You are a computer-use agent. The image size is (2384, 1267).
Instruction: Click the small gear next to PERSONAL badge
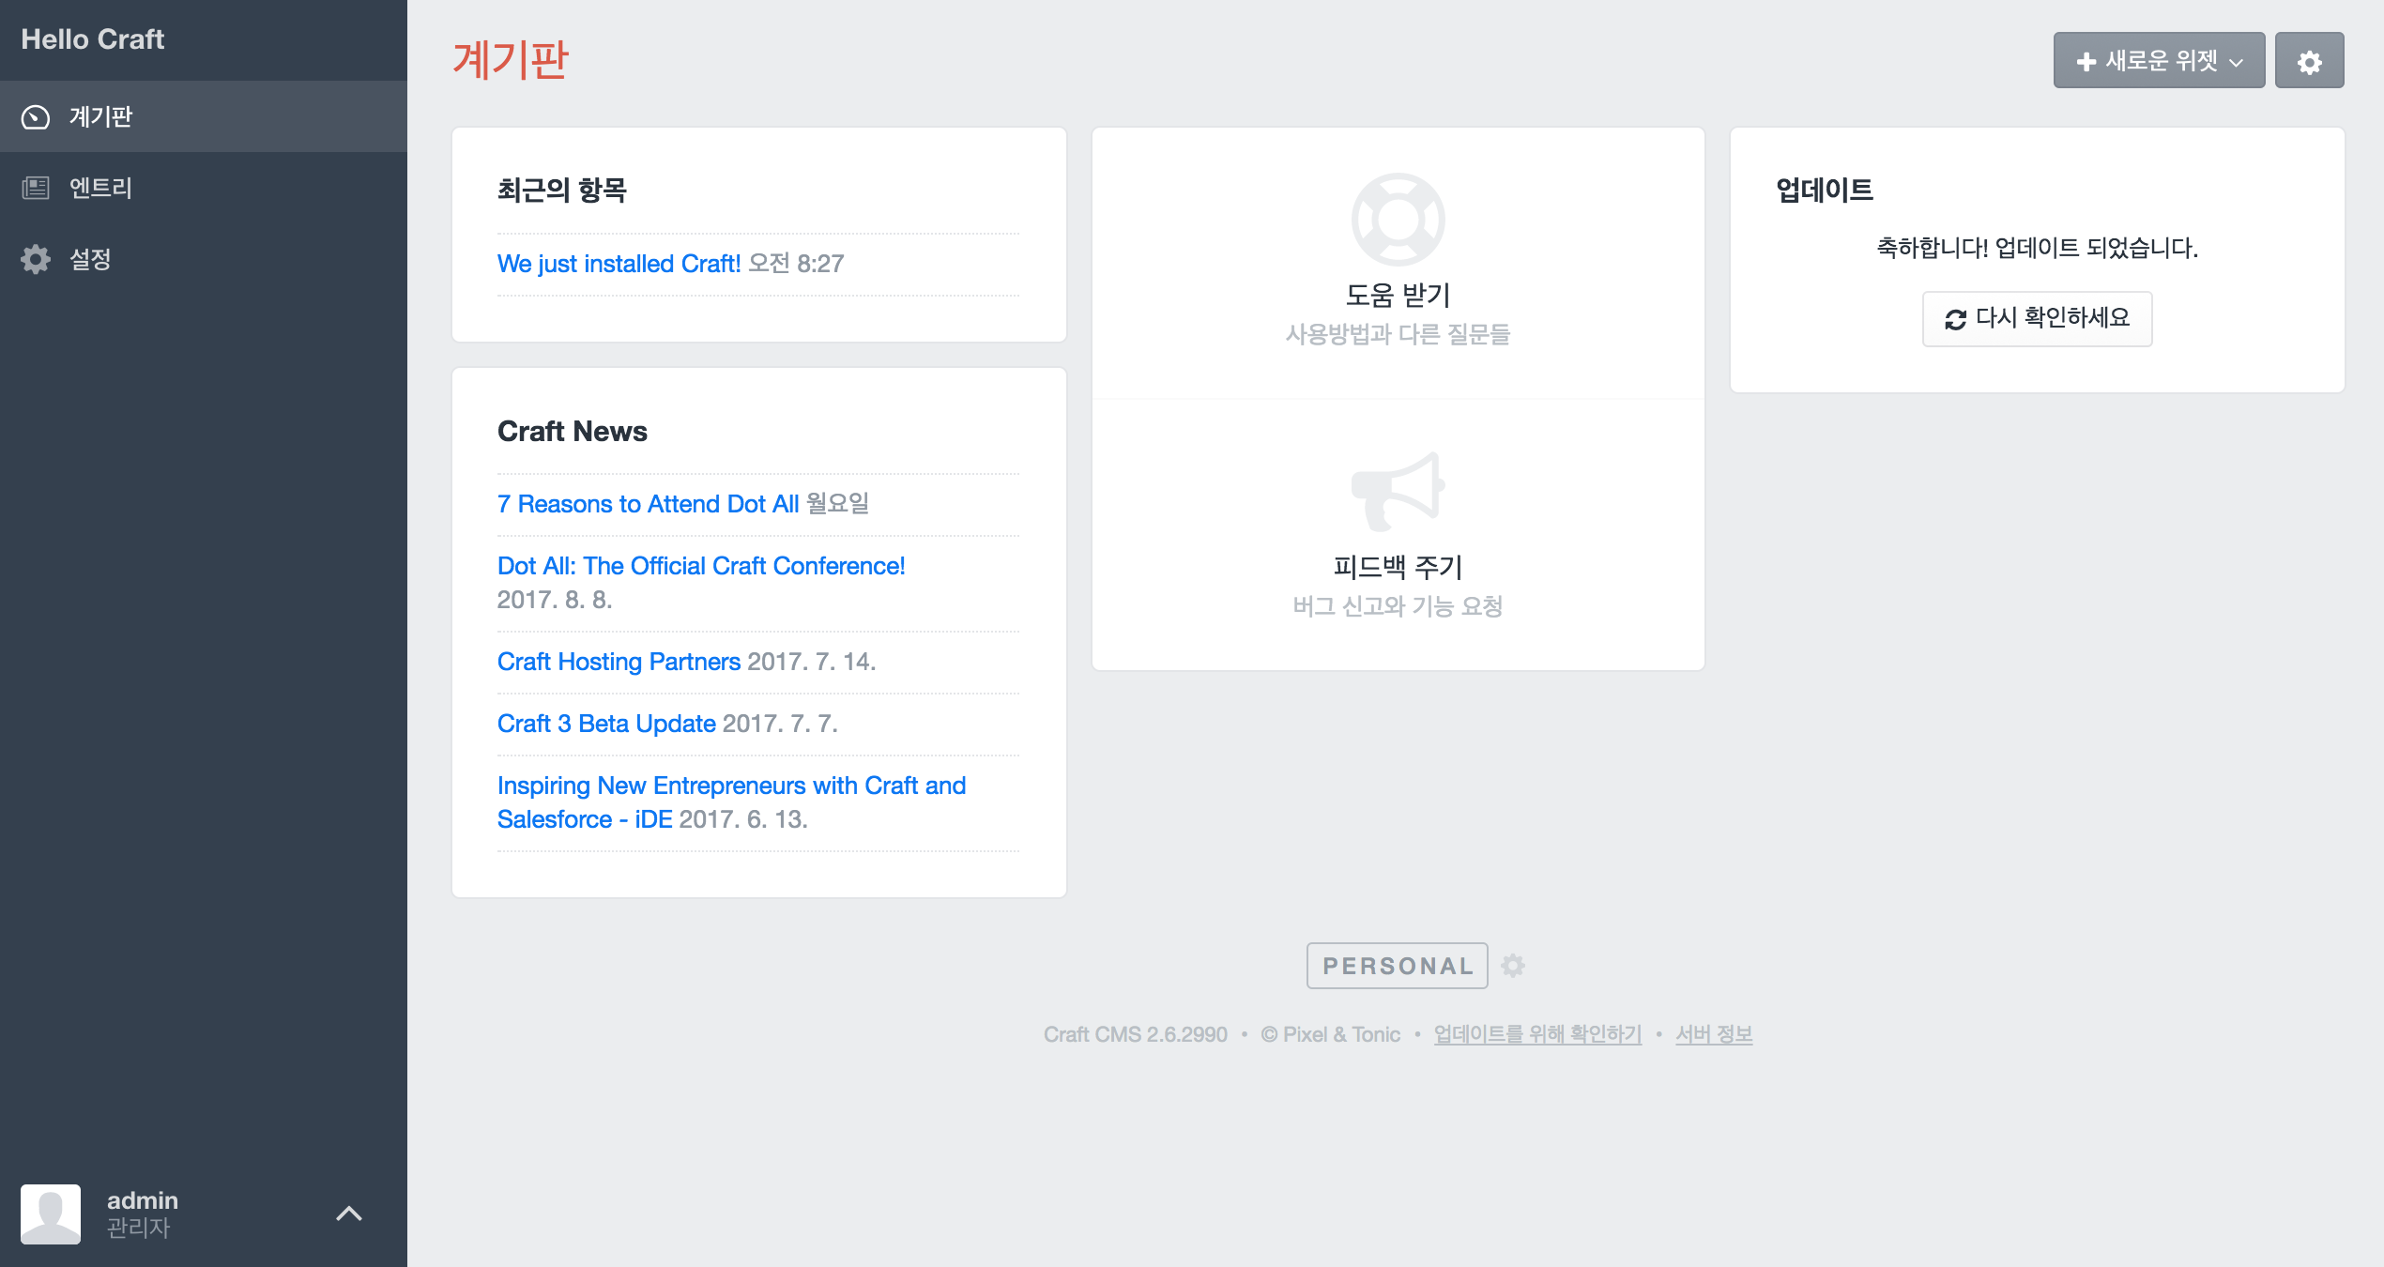[x=1513, y=966]
